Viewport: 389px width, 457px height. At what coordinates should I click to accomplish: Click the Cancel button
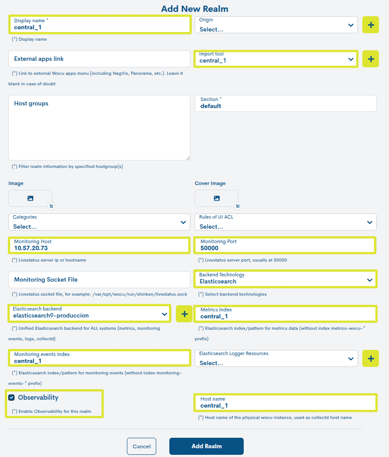click(x=141, y=446)
